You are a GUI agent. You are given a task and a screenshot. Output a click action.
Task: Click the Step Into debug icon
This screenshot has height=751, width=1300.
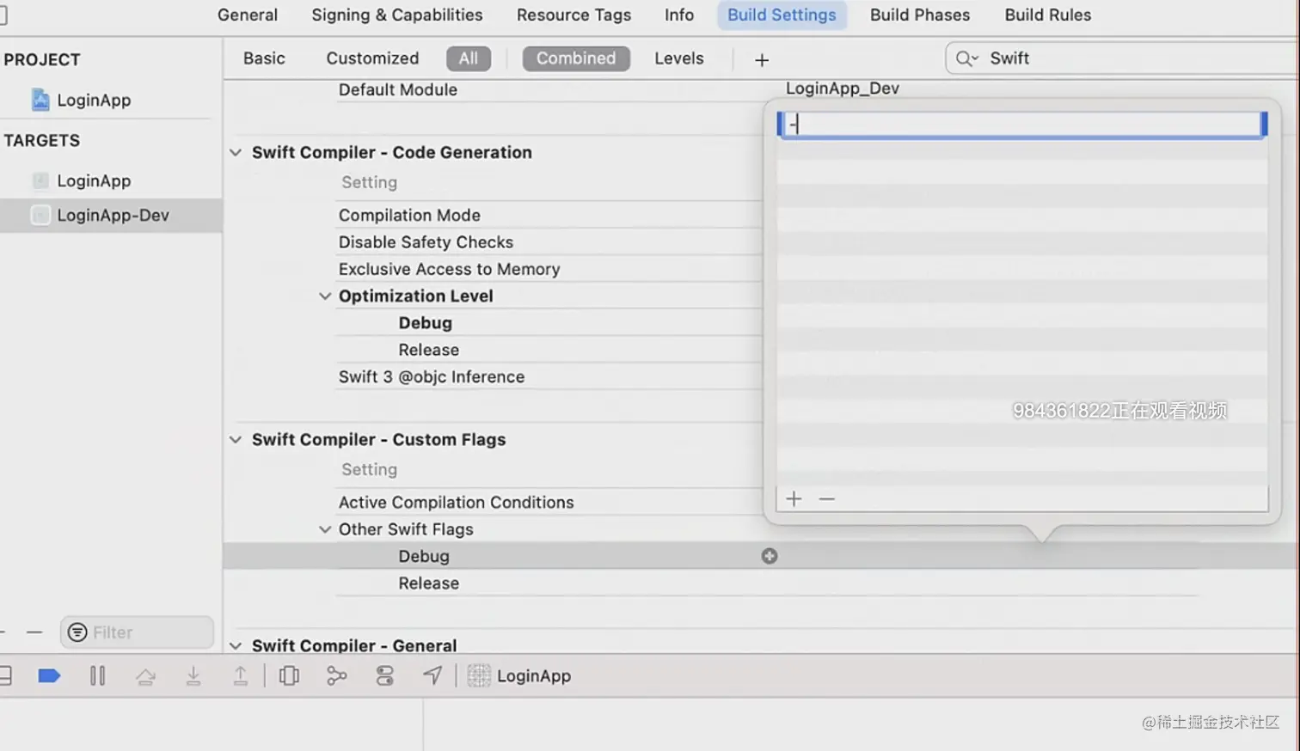click(x=193, y=676)
